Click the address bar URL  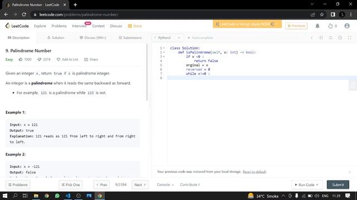[x=79, y=14]
